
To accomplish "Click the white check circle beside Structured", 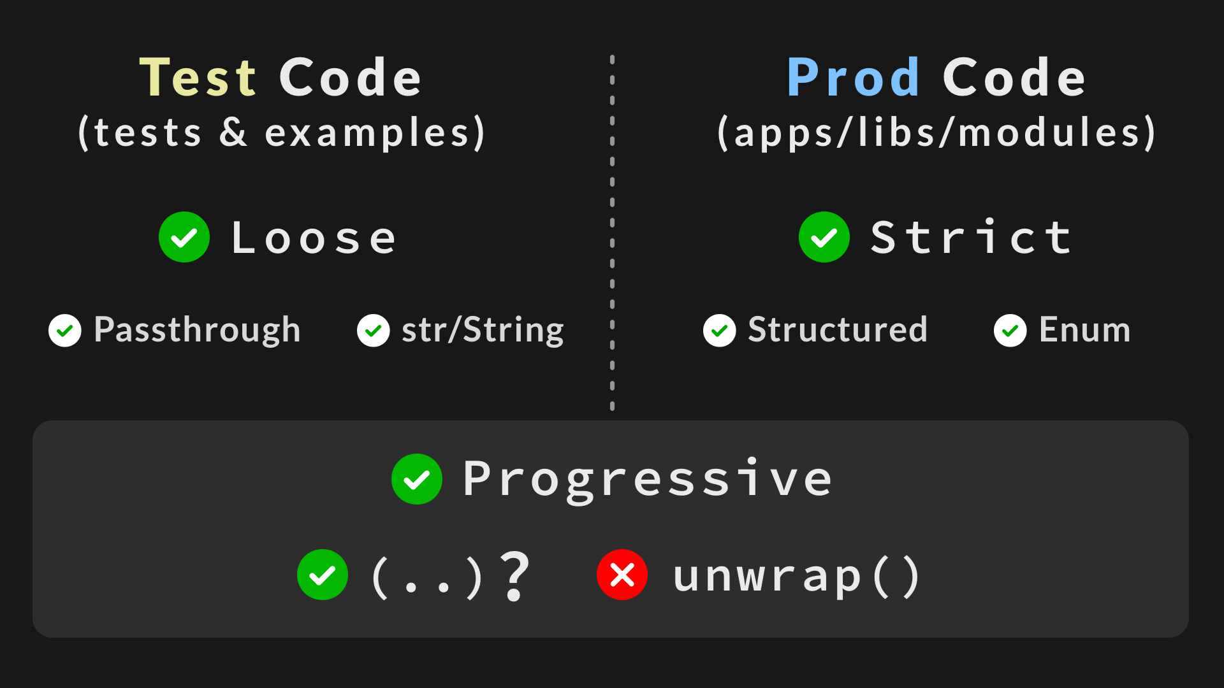I will [720, 331].
